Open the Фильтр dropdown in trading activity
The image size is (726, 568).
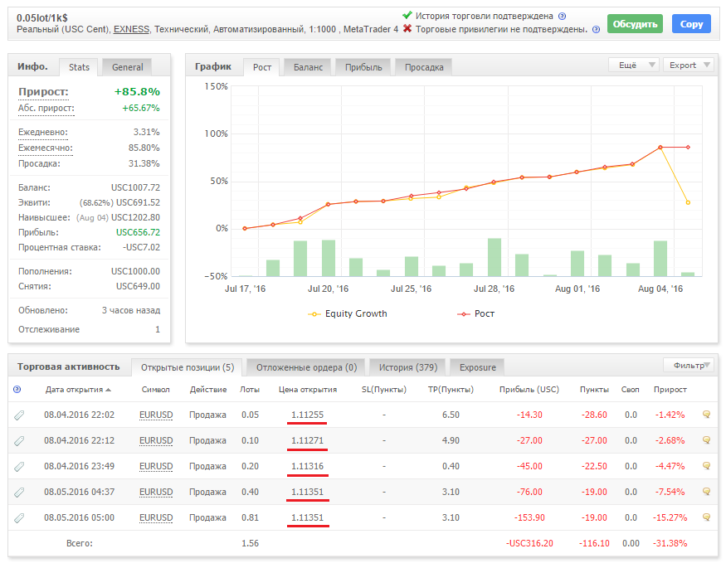pyautogui.click(x=689, y=366)
